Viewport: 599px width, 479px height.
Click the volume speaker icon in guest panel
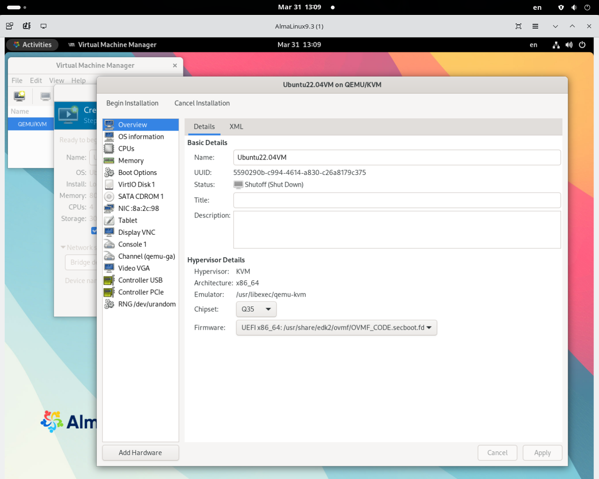tap(569, 45)
